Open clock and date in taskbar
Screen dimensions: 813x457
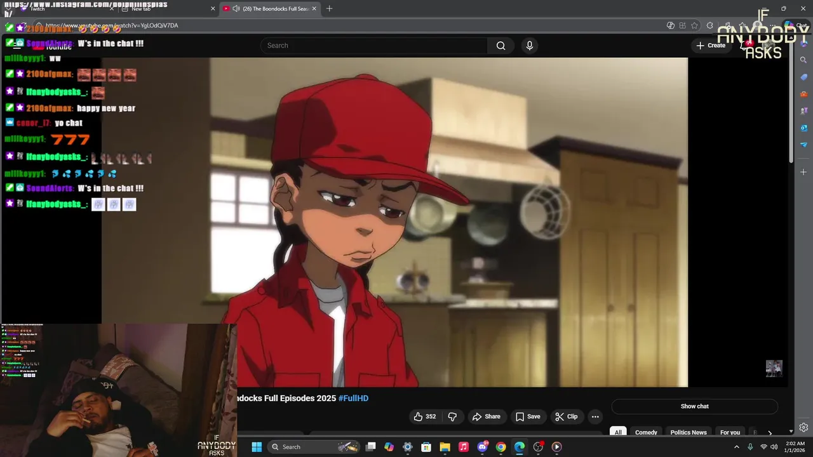[x=795, y=447]
